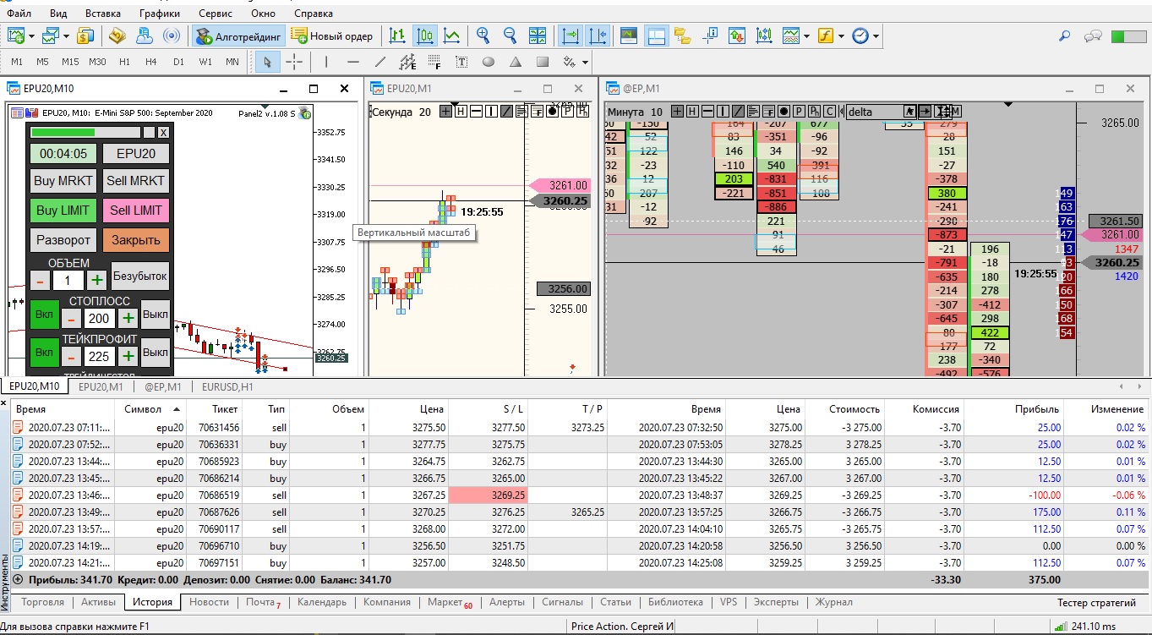Click the Разворот button
Image resolution: width=1152 pixels, height=635 pixels.
63,239
